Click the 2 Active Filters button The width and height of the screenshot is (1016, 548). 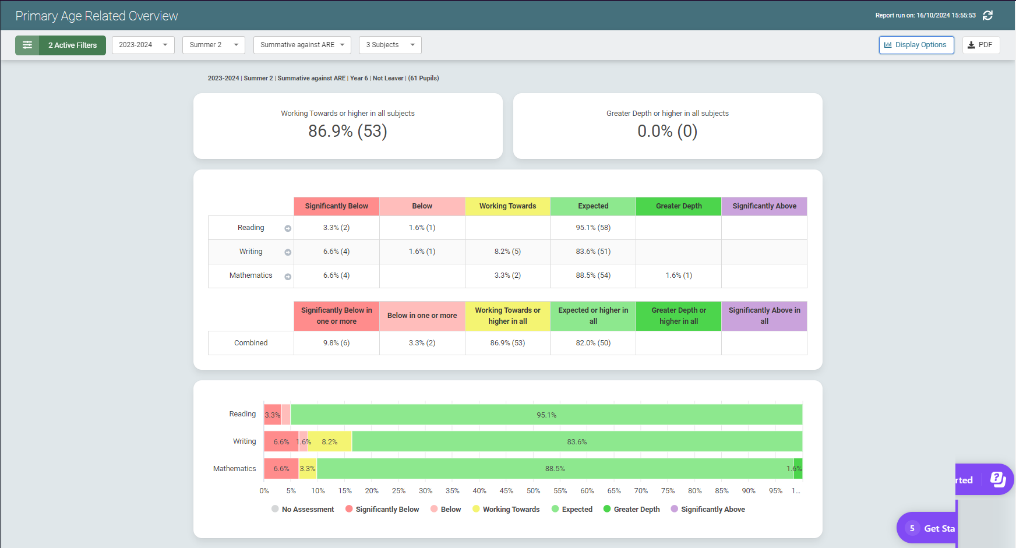[72, 45]
